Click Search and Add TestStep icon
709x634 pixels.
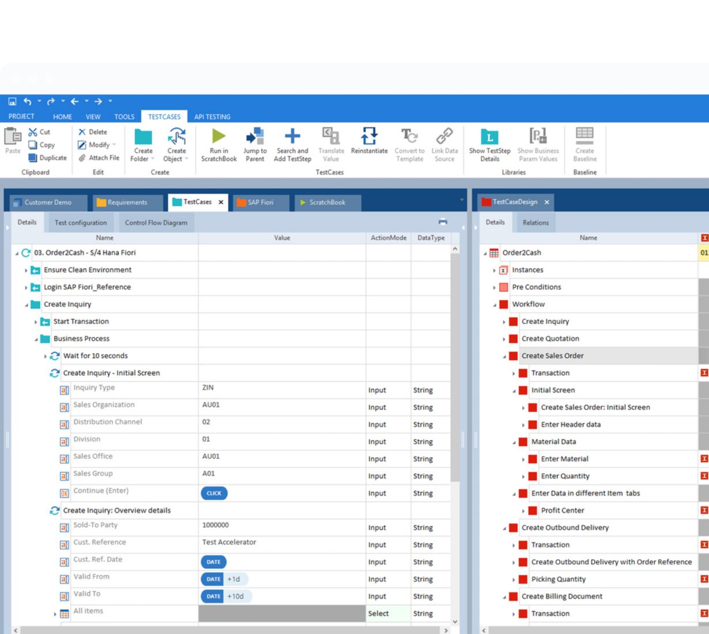point(292,137)
